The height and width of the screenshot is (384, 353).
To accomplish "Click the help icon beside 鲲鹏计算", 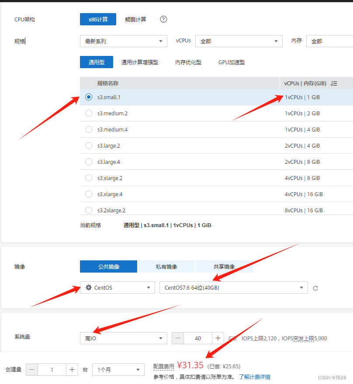I will [163, 19].
